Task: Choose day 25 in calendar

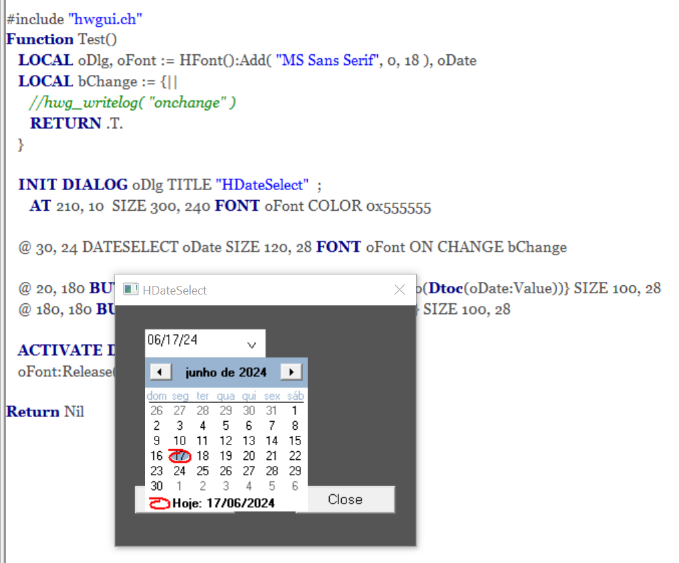Action: (203, 471)
